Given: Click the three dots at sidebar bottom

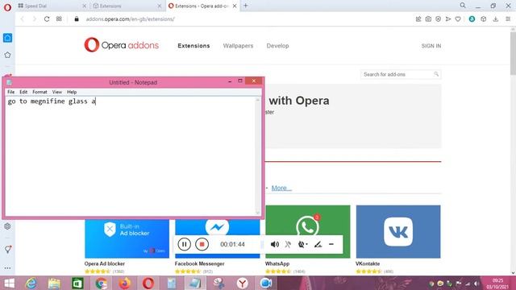Looking at the screenshot, I should (7, 268).
